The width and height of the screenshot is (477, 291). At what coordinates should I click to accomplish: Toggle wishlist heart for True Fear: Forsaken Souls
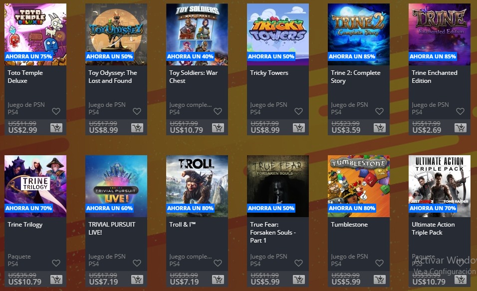tap(299, 263)
